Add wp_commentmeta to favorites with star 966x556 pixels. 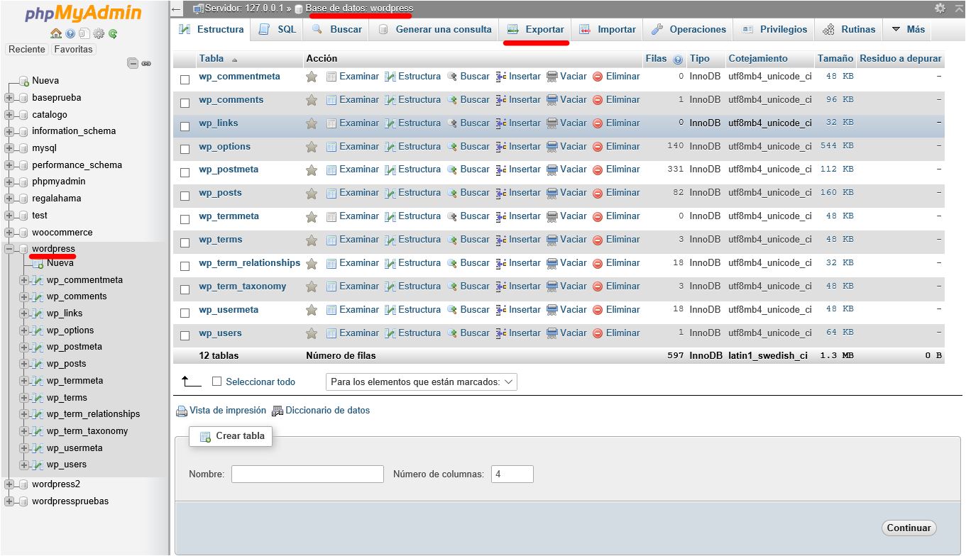tap(311, 77)
